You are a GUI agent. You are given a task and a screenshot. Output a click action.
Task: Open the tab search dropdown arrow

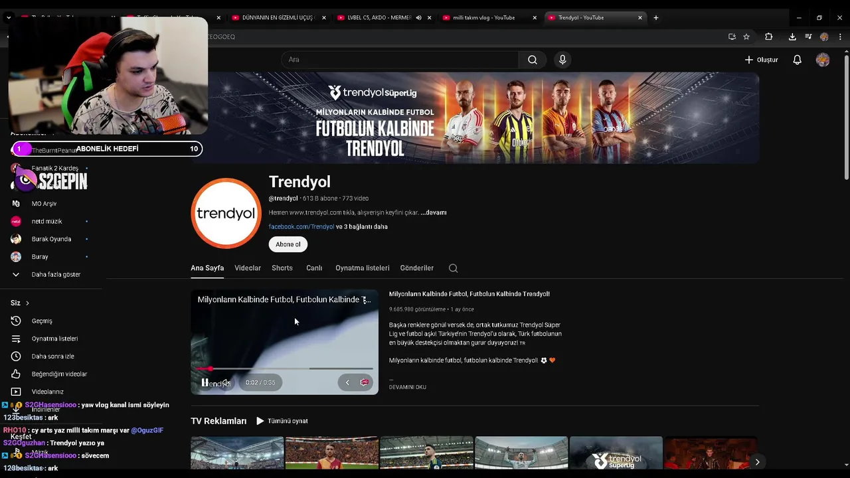coord(8,18)
